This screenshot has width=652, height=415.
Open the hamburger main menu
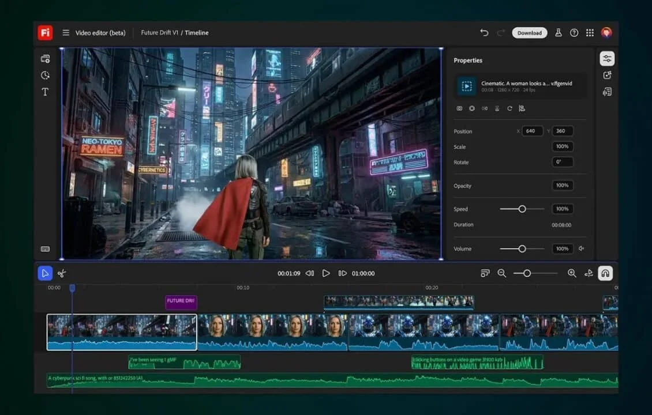click(x=66, y=33)
